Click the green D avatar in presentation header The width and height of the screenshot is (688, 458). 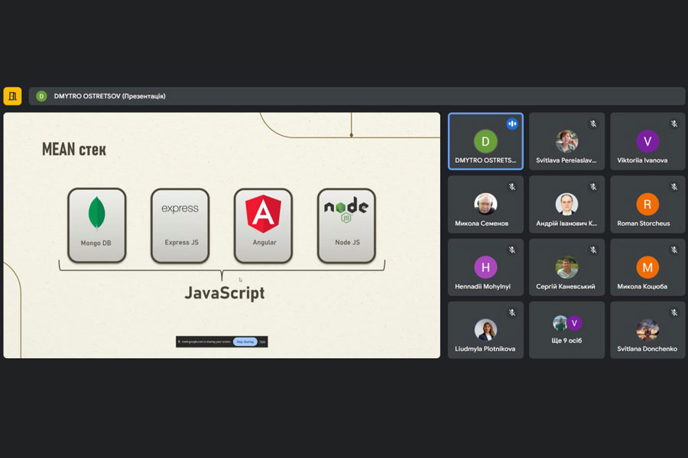click(41, 96)
